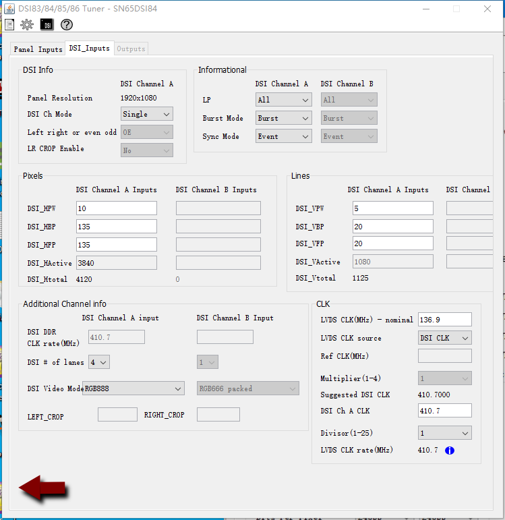
Task: Click the Channel B LP dropdown
Action: [x=349, y=100]
